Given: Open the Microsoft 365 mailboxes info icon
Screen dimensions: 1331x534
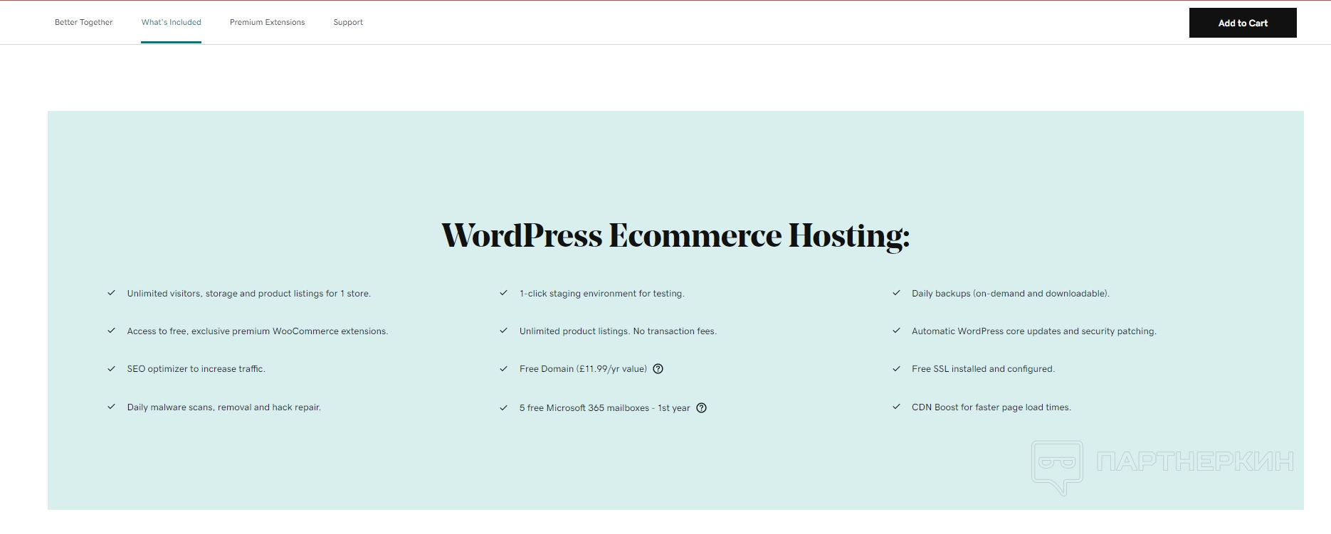Looking at the screenshot, I should pos(702,407).
